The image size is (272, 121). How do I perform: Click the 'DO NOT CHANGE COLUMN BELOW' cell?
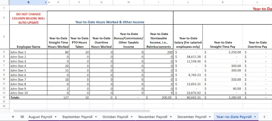tap(28, 18)
